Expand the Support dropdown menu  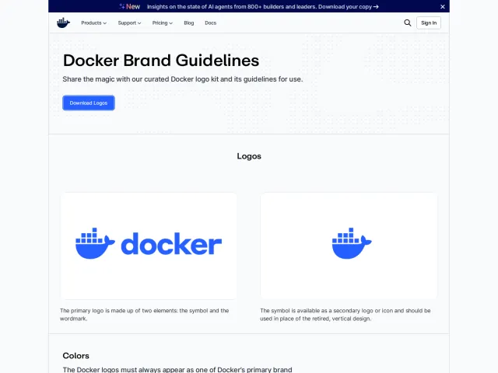129,23
